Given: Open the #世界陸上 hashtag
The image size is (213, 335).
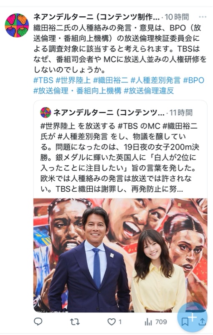Looking at the screenshot, I should [x=73, y=80].
